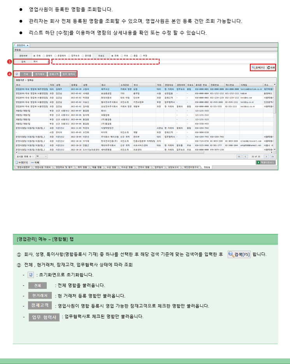Click the inline 검색[F5] button image in step ① text
The image size is (290, 364).
point(239,254)
